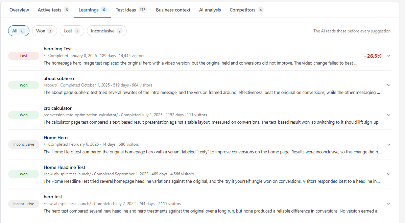Expand the hero test row chevron

tap(389, 204)
